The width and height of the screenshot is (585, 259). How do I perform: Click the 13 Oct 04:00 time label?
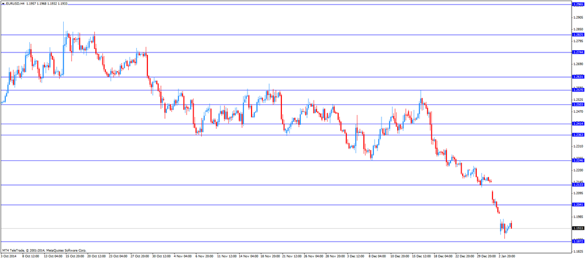point(53,257)
